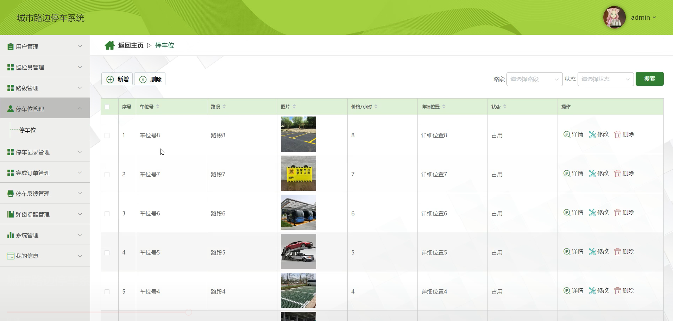Screen dimensions: 673x321
Task: Click the 我的信息 card icon
Action: coord(11,256)
